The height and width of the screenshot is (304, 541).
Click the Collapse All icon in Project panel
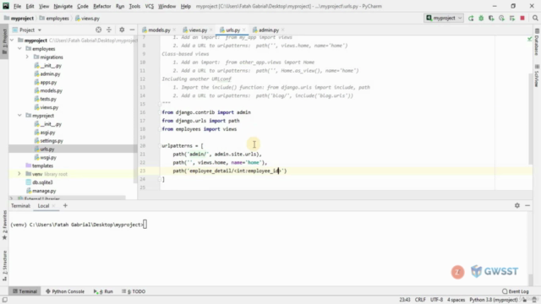(x=109, y=30)
